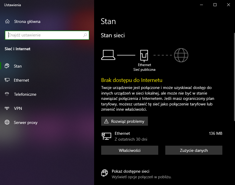Click the Znajdź ustawienie search field
This screenshot has width=235, height=185.
coord(47,35)
